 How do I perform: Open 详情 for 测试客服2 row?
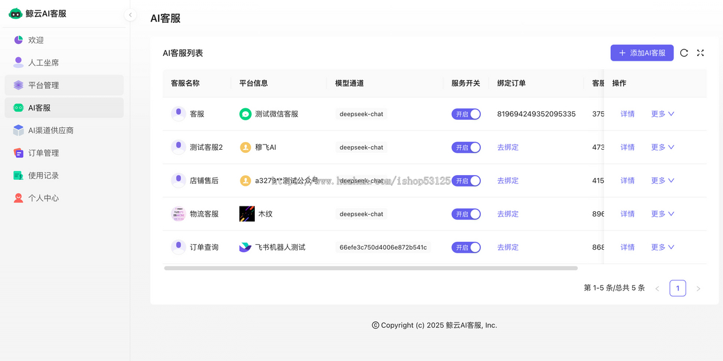click(x=627, y=147)
